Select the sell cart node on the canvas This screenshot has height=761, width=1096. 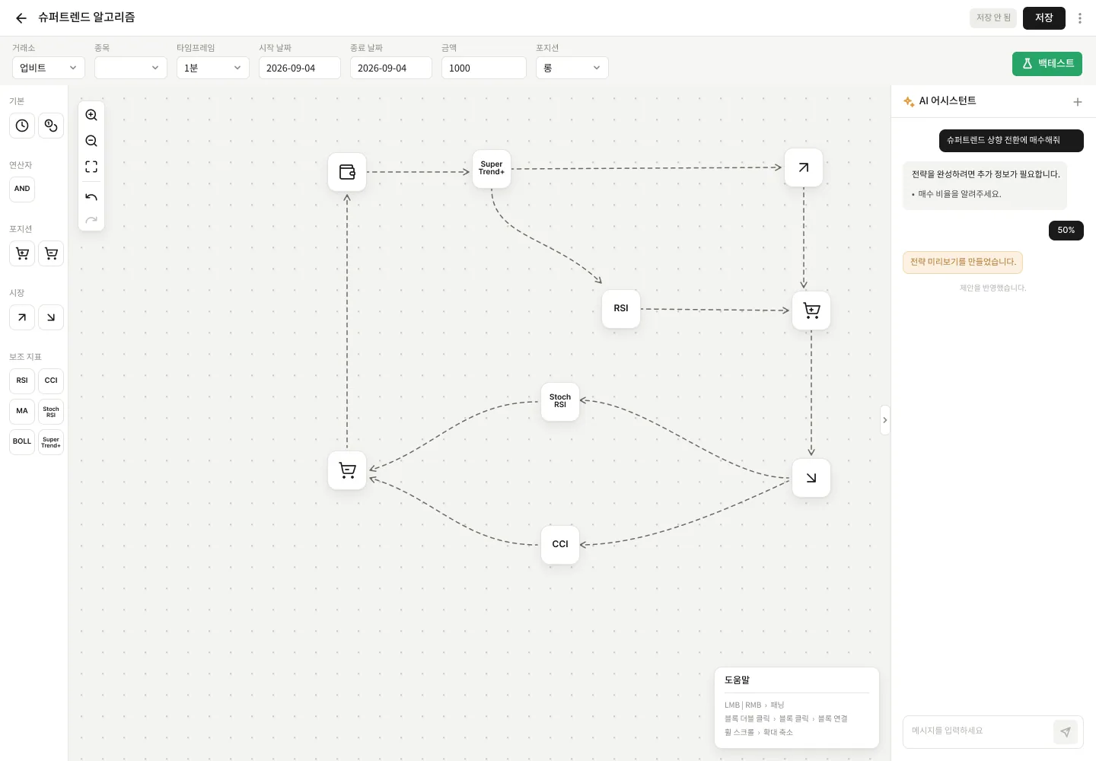click(347, 470)
